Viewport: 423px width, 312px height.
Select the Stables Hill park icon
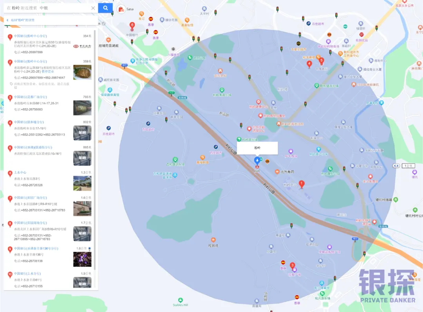[x=181, y=300]
